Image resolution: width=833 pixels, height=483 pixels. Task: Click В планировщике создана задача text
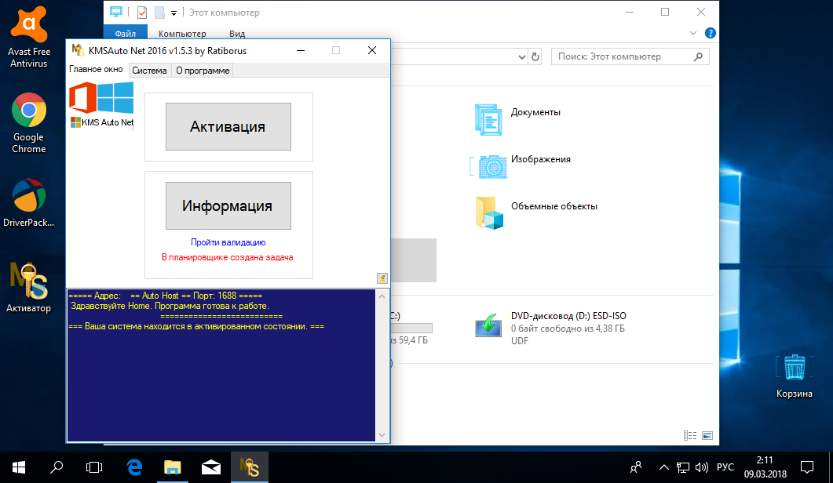pos(228,257)
